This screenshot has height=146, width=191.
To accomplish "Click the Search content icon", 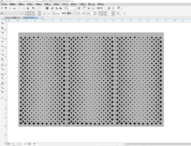I will [47, 8].
